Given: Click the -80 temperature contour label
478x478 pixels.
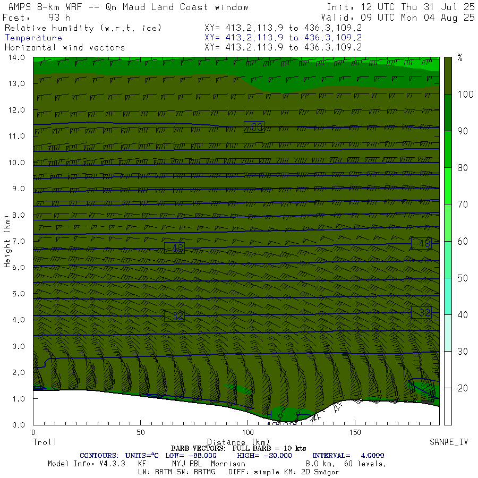Looking at the screenshot, I should 254,126.
